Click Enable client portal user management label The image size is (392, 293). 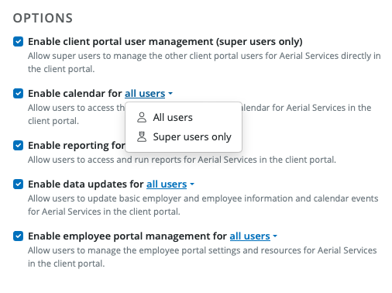tap(165, 42)
